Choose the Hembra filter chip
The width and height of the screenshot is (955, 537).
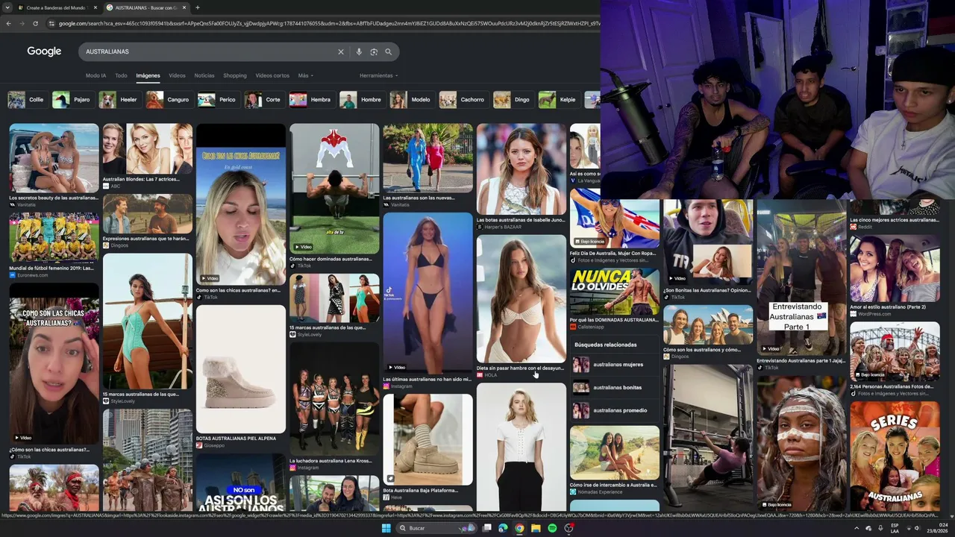(311, 99)
